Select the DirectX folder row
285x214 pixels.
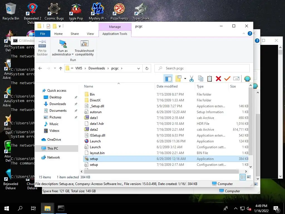tap(166, 100)
